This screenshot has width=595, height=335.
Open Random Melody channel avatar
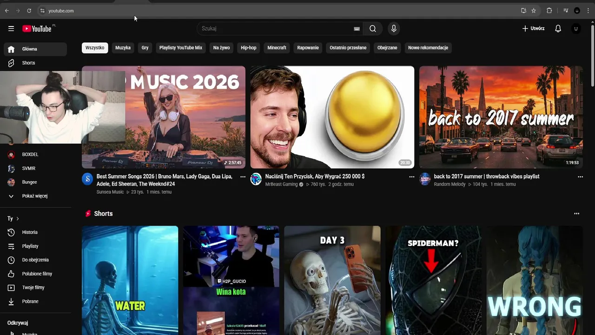click(425, 179)
